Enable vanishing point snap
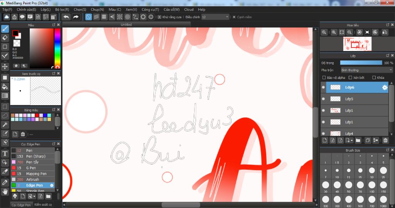The height and width of the screenshot is (208, 395). click(x=112, y=17)
